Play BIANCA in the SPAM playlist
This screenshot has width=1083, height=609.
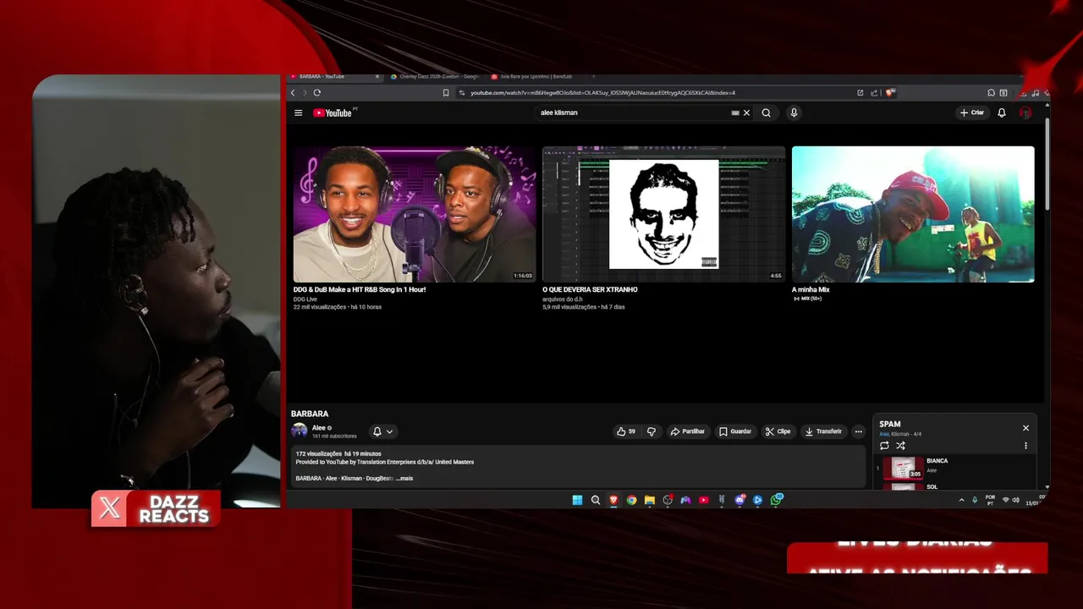954,467
